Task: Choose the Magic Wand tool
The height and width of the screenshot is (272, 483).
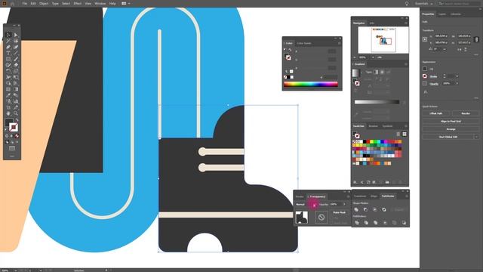Action: pyautogui.click(x=8, y=41)
